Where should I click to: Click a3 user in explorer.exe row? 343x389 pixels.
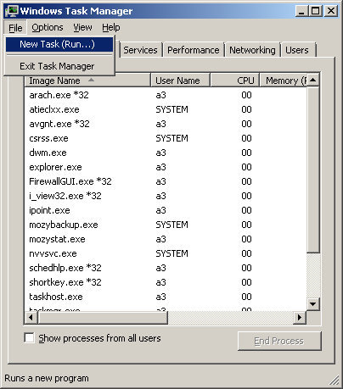(x=160, y=167)
